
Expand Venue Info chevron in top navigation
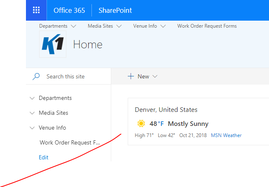(x=163, y=26)
